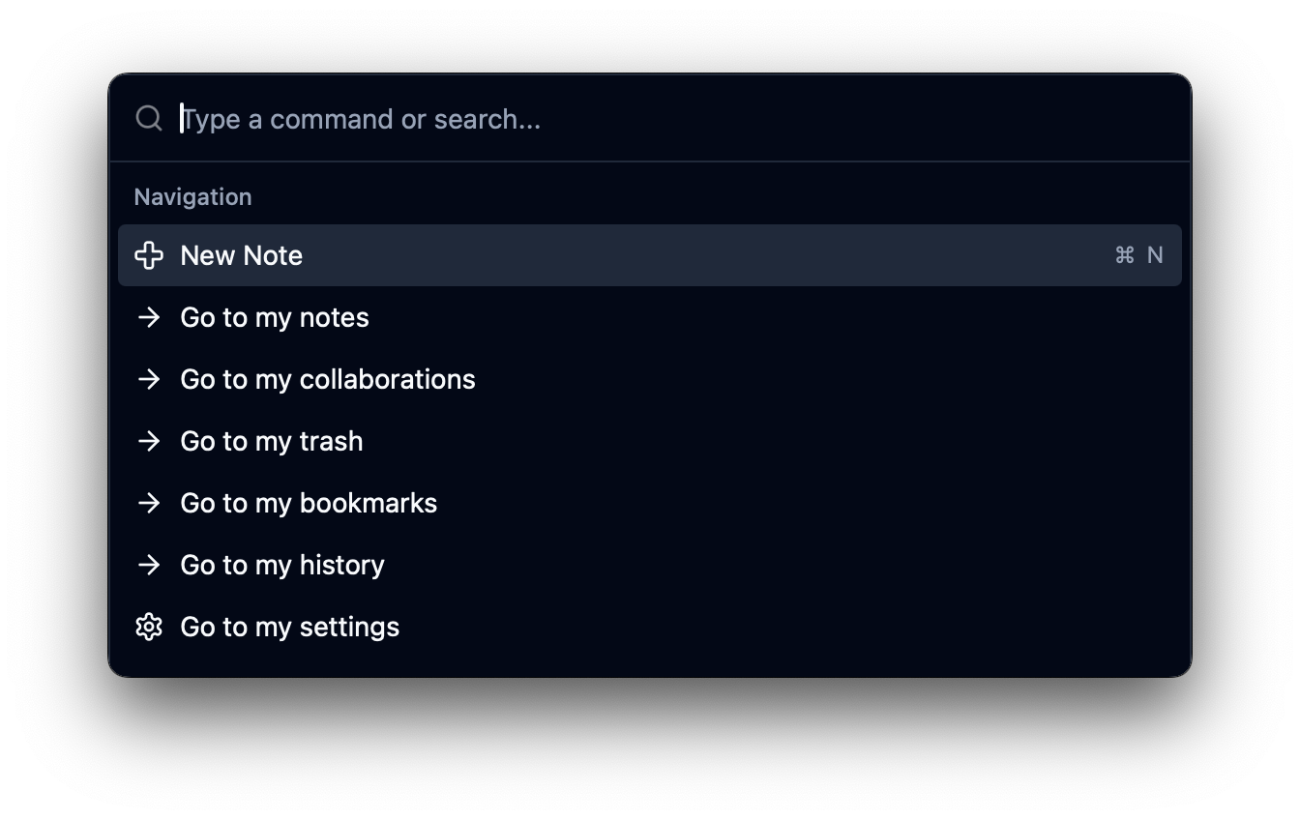Image resolution: width=1300 pixels, height=820 pixels.
Task: Click the arrow icon beside my trash
Action: pos(149,441)
